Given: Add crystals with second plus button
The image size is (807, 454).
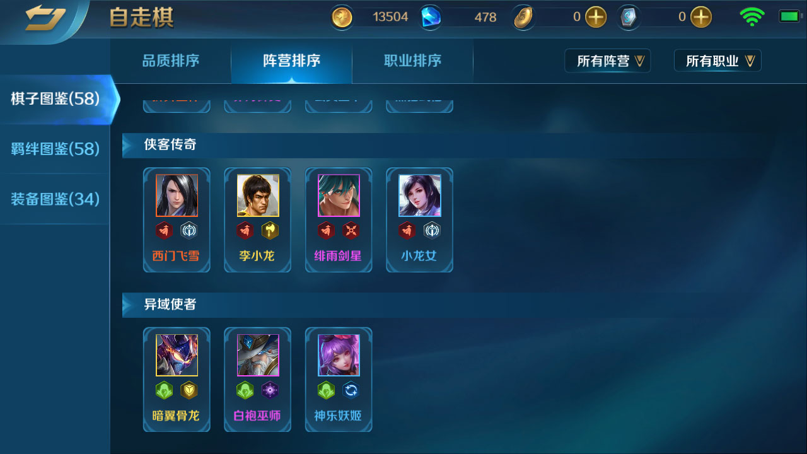Looking at the screenshot, I should [x=701, y=17].
